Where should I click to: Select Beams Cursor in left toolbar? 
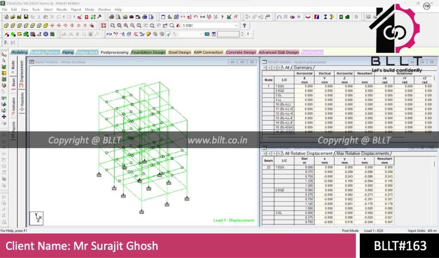[4, 60]
